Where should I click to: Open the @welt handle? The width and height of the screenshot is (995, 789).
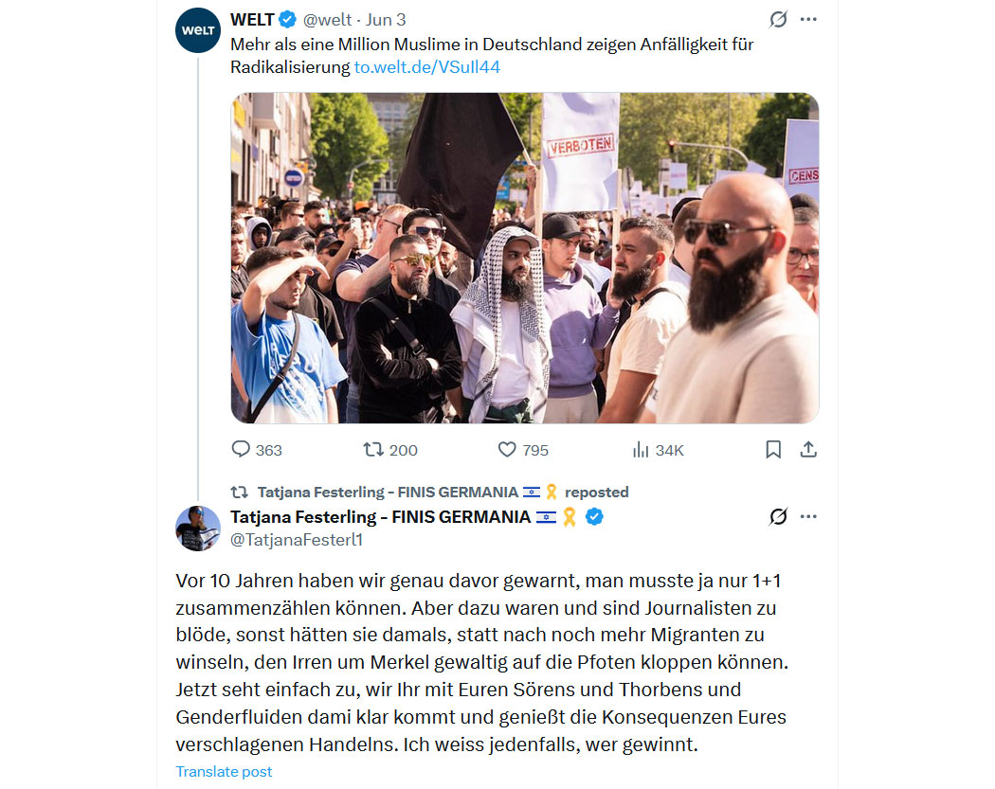(x=327, y=20)
